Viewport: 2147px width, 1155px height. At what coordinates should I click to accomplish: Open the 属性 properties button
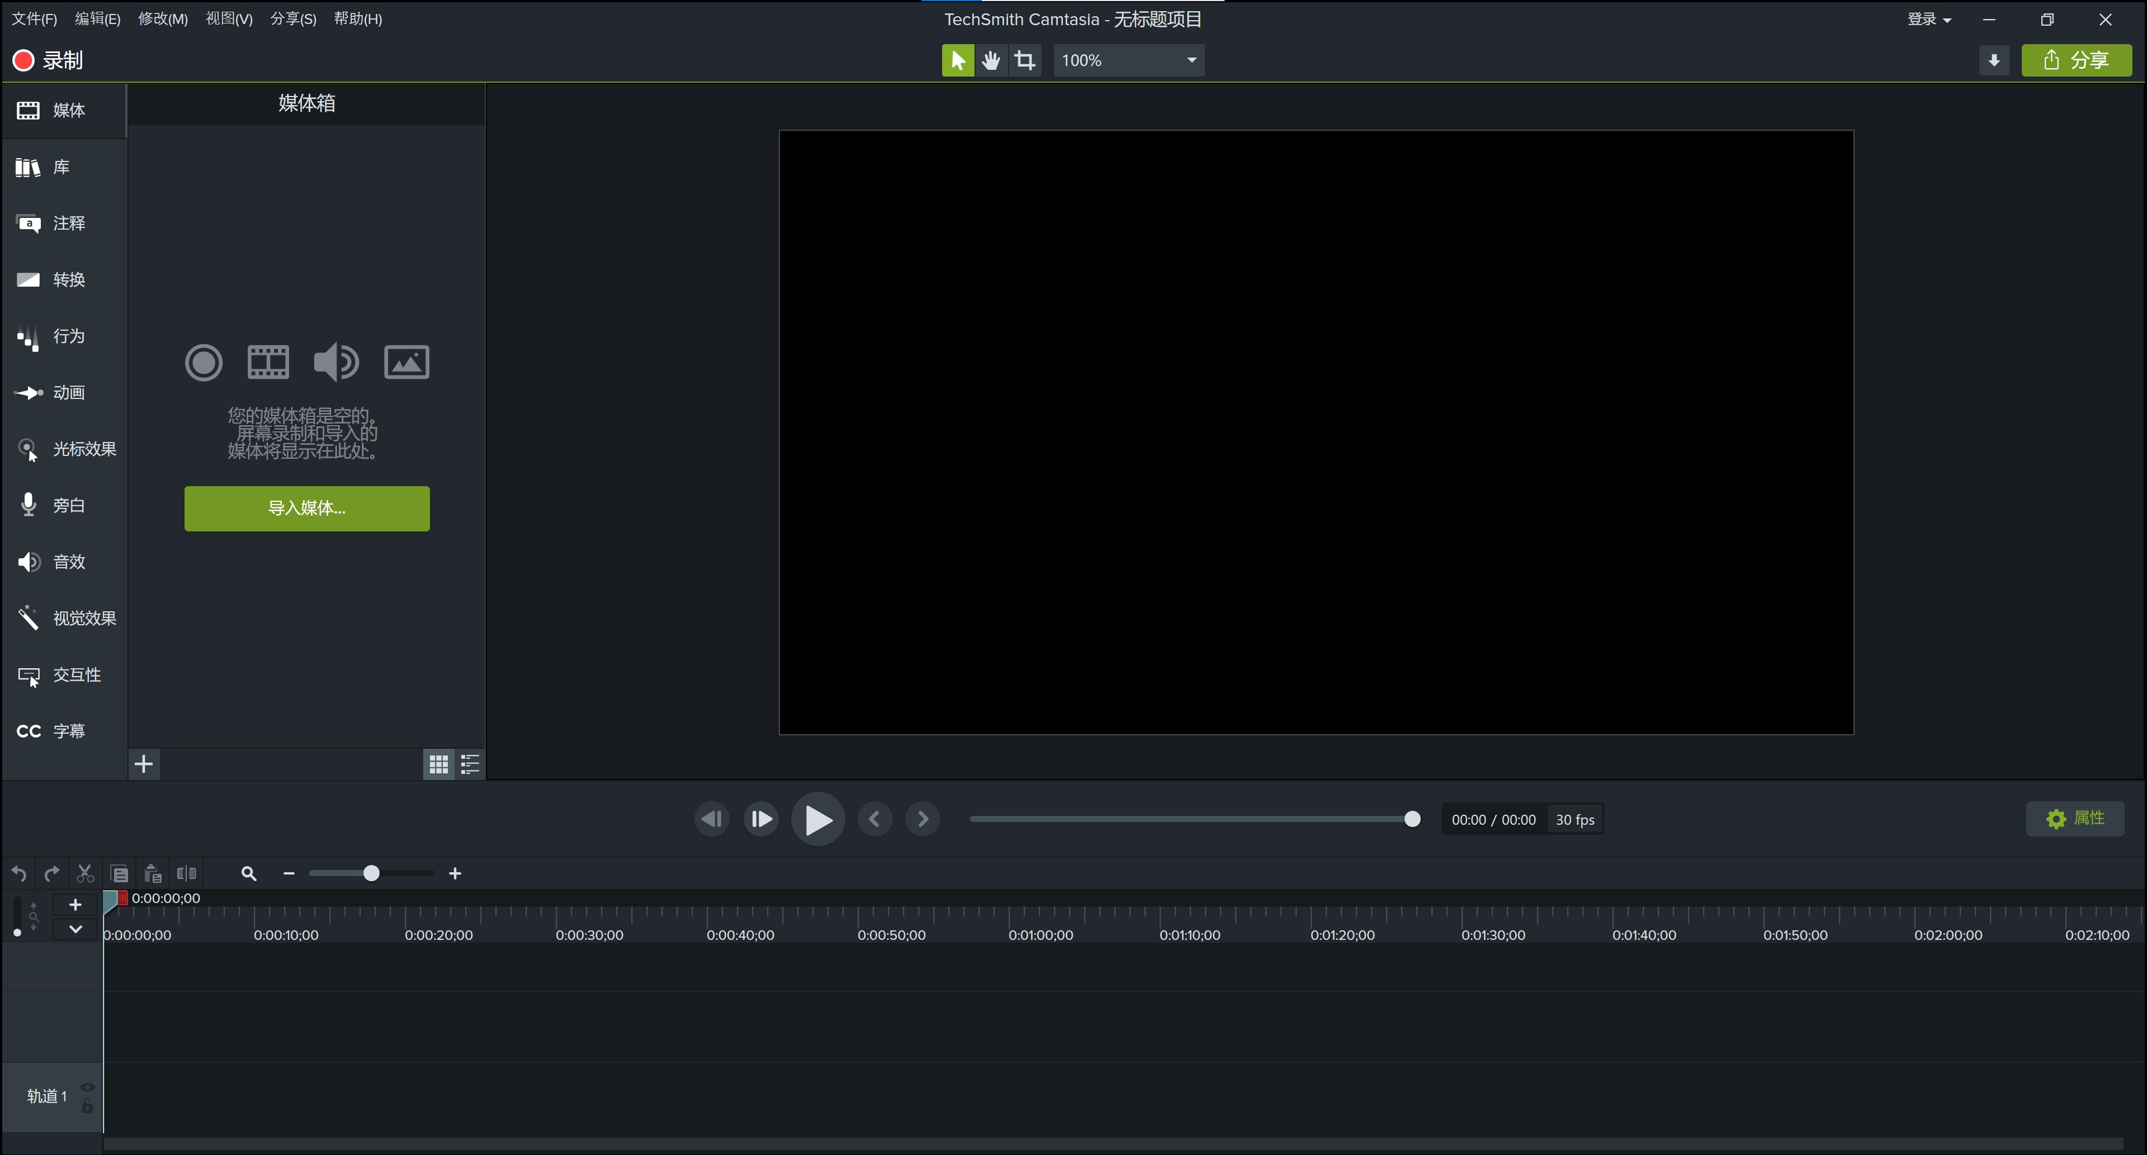(2074, 819)
